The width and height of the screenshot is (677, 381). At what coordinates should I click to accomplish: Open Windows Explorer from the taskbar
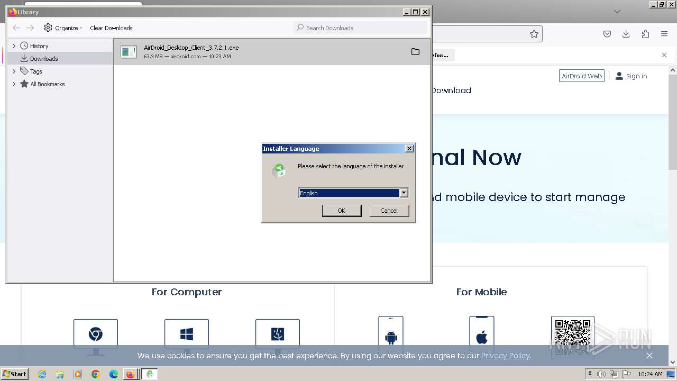coord(60,374)
